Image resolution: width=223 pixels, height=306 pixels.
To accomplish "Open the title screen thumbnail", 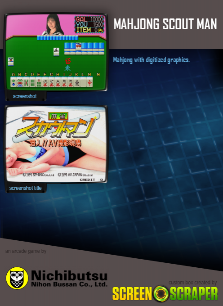I will click(56, 144).
